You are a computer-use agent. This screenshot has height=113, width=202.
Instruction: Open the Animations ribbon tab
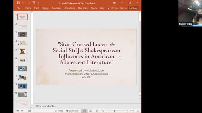point(69,8)
